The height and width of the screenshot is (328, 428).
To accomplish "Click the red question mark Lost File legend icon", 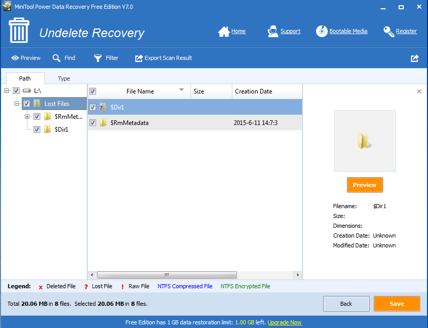I will pos(86,287).
